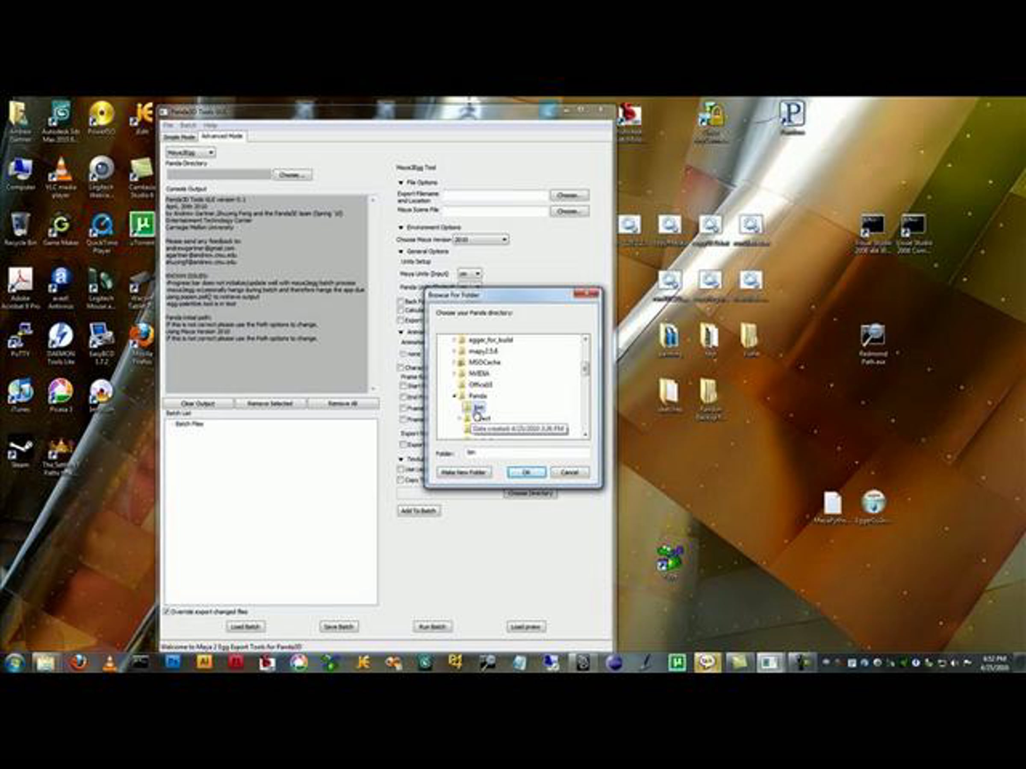Launch the avast! Antivirus desktop shortcut

(61, 288)
